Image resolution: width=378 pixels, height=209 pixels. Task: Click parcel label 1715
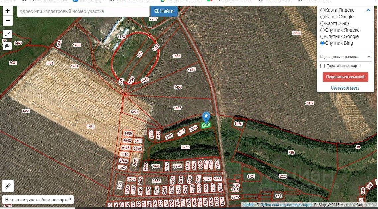click(235, 190)
